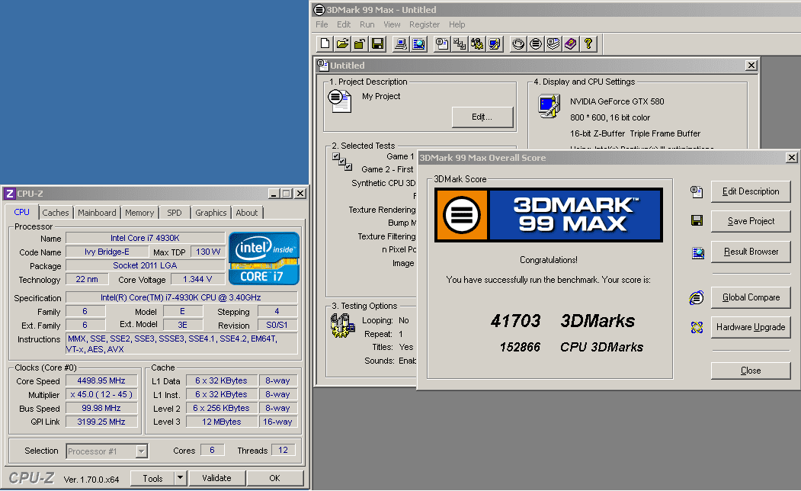This screenshot has width=801, height=491.
Task: Switch to the Memory tab in CPU-Z
Action: pyautogui.click(x=139, y=213)
